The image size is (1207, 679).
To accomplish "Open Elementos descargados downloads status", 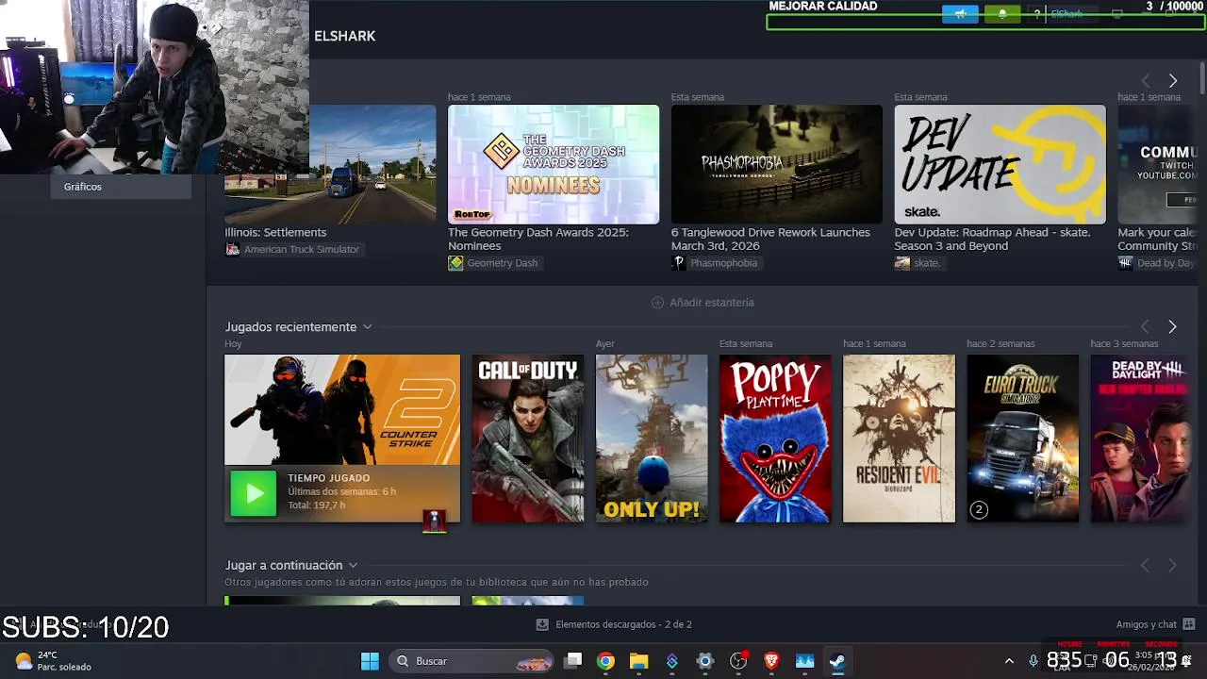I will [x=614, y=624].
